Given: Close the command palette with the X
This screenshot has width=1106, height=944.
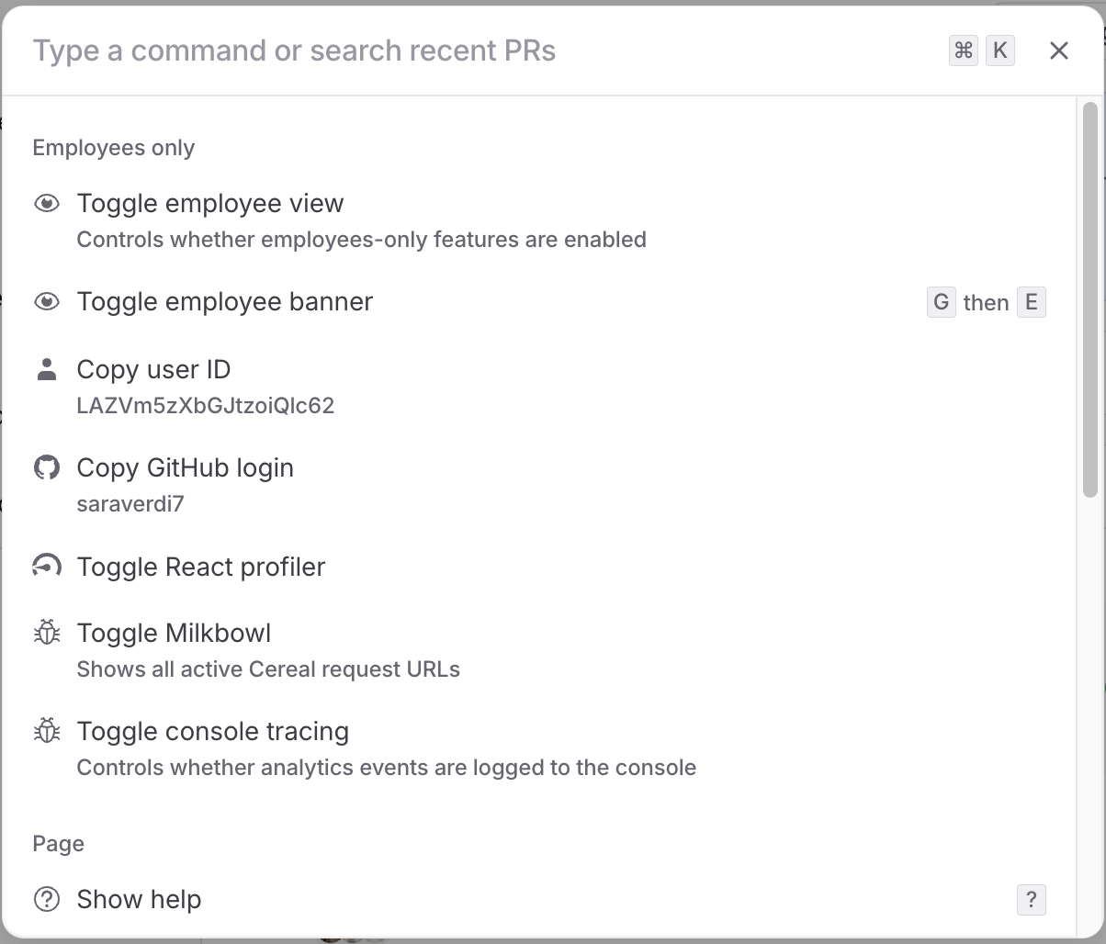Looking at the screenshot, I should pos(1058,51).
